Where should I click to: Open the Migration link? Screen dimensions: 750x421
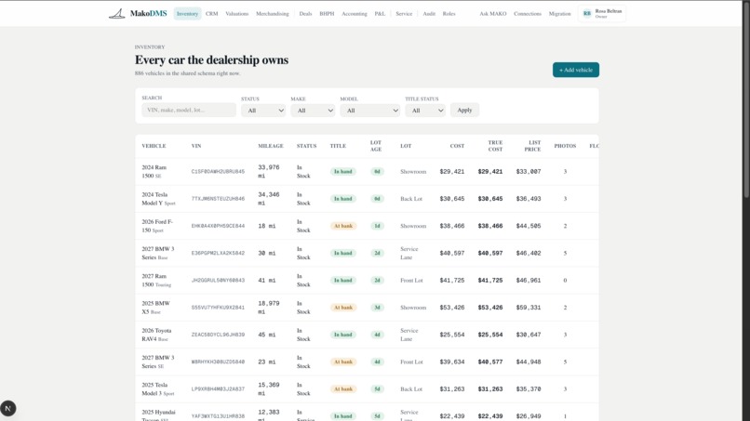(559, 14)
